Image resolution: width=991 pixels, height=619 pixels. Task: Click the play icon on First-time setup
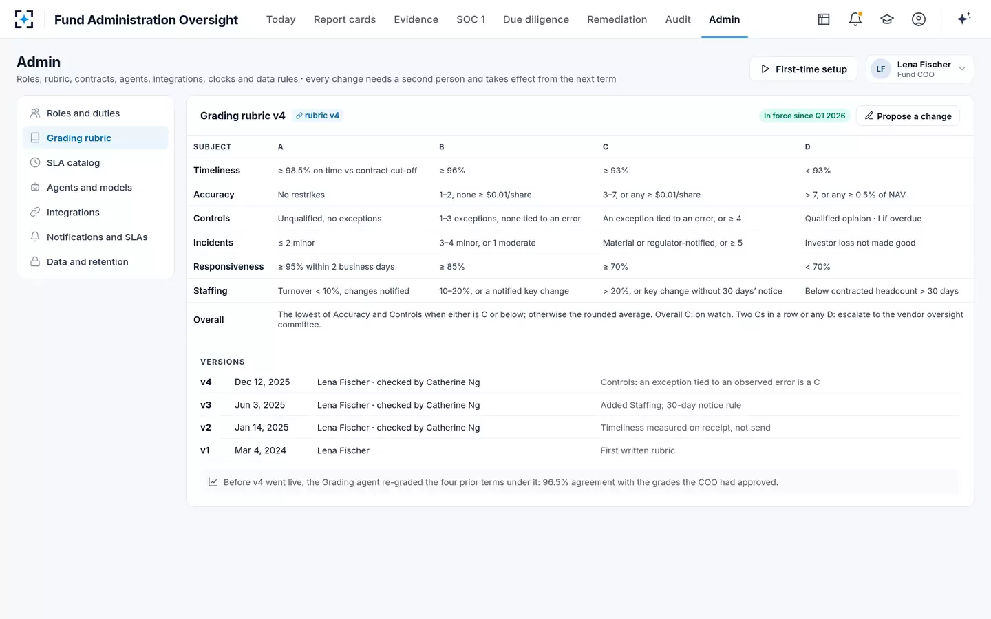point(765,69)
